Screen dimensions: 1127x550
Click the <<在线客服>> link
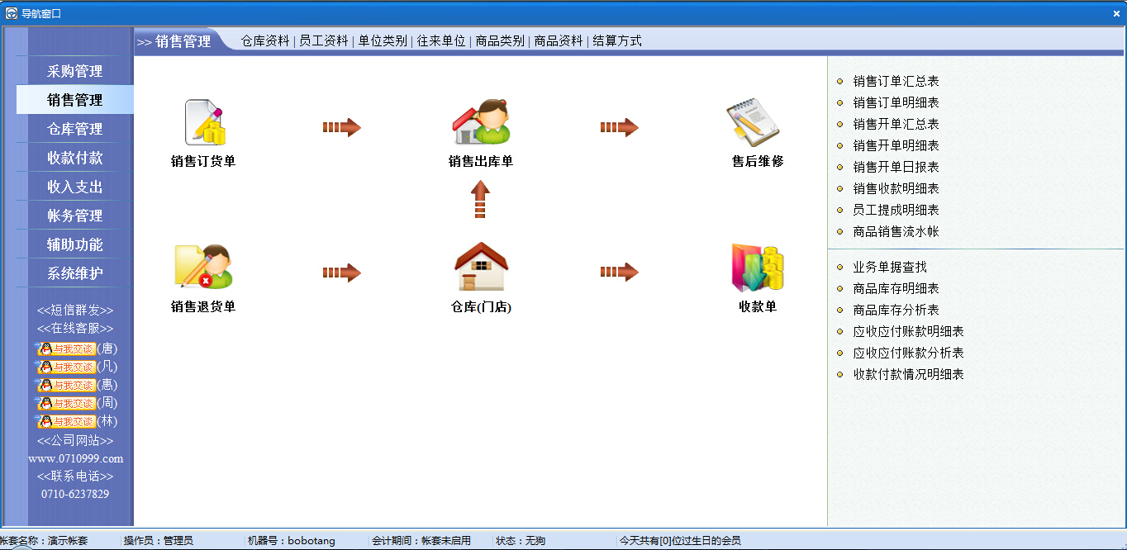pos(75,329)
